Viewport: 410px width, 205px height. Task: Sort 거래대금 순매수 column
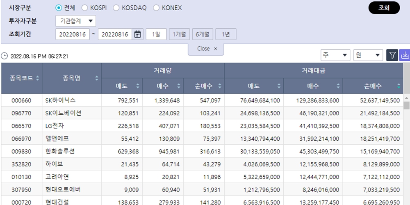[399, 86]
